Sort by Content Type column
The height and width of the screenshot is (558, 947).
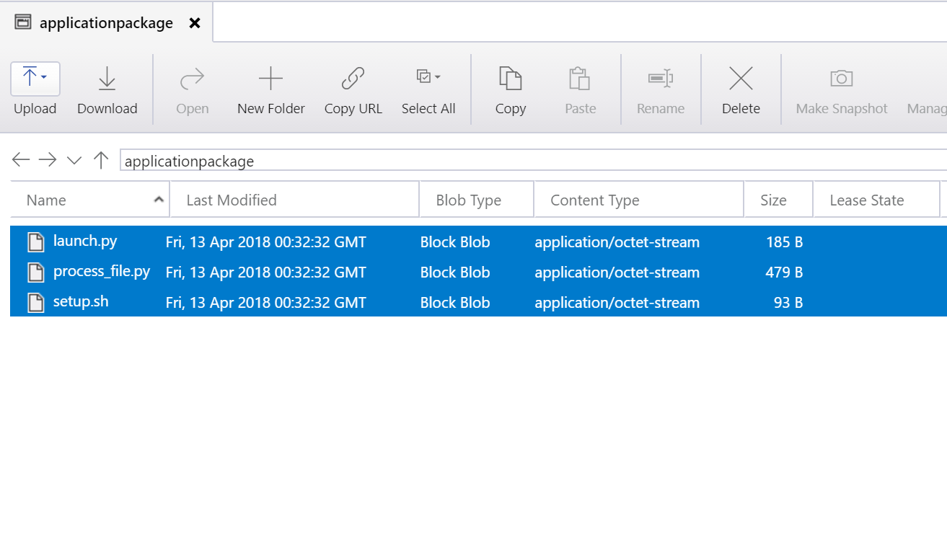[x=639, y=200]
